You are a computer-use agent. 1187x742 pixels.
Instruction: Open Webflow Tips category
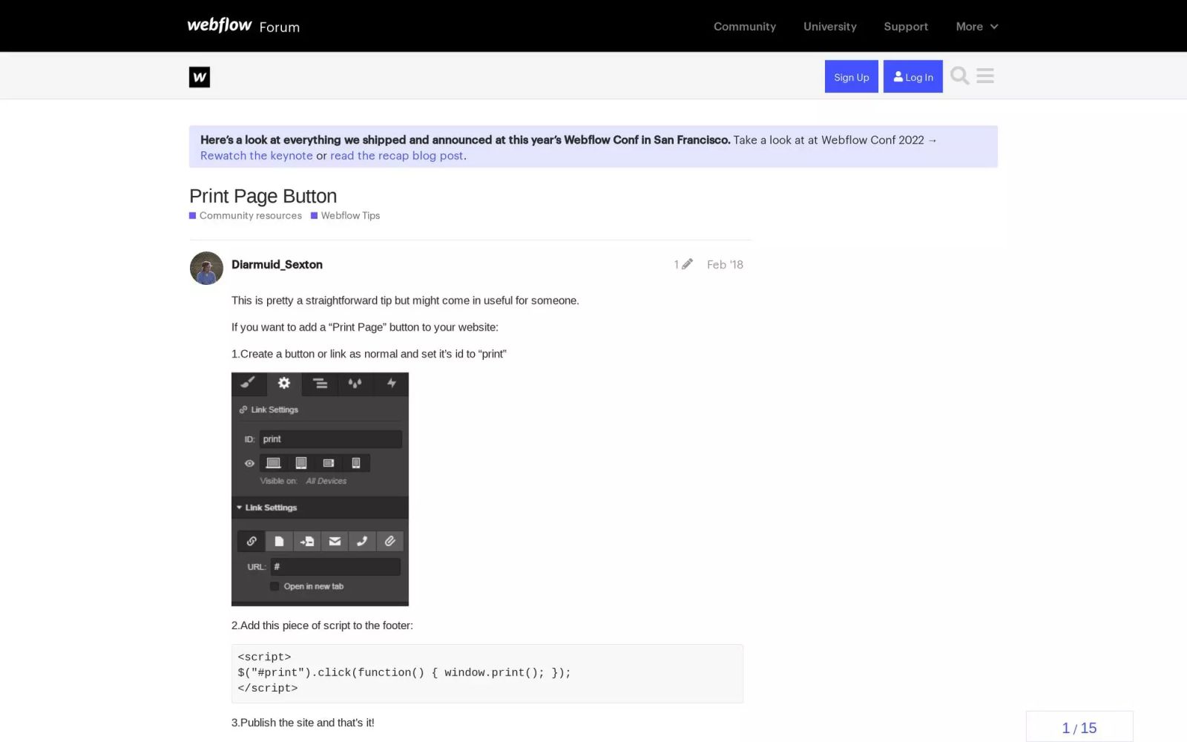345,215
